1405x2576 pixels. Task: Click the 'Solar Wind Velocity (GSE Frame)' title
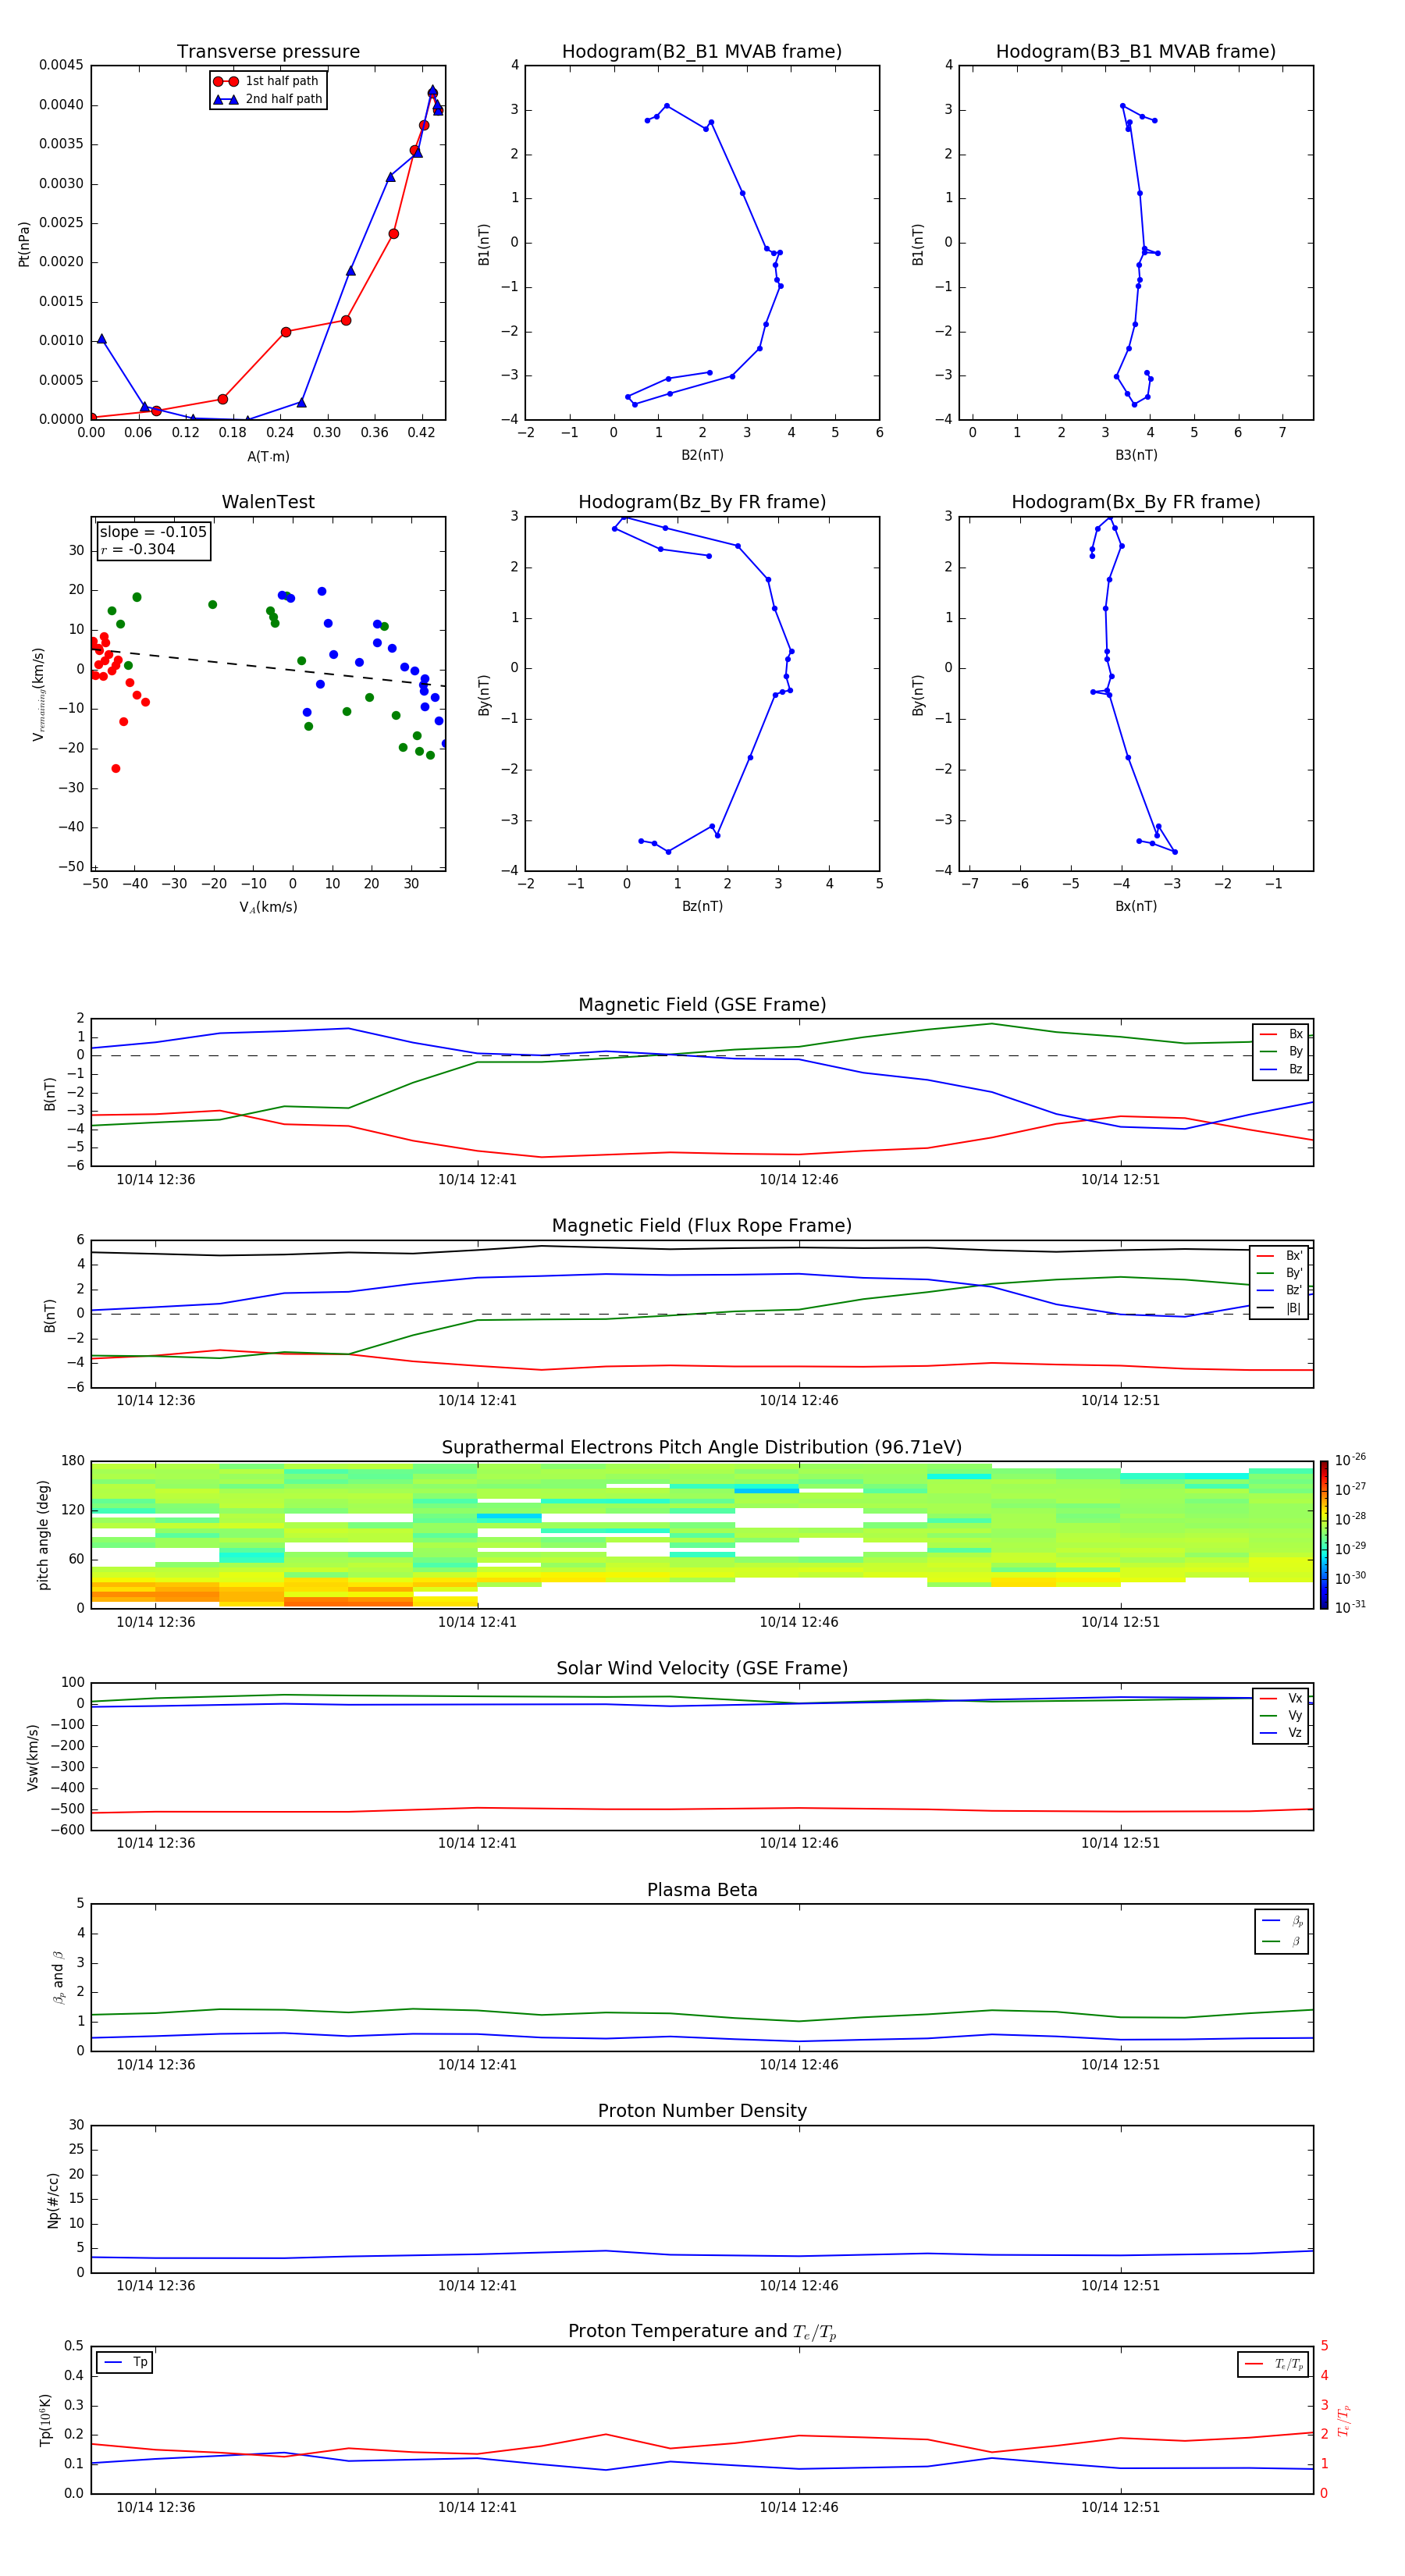pos(702,1668)
